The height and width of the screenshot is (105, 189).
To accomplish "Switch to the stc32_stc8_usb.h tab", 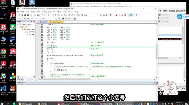I will [56, 22].
